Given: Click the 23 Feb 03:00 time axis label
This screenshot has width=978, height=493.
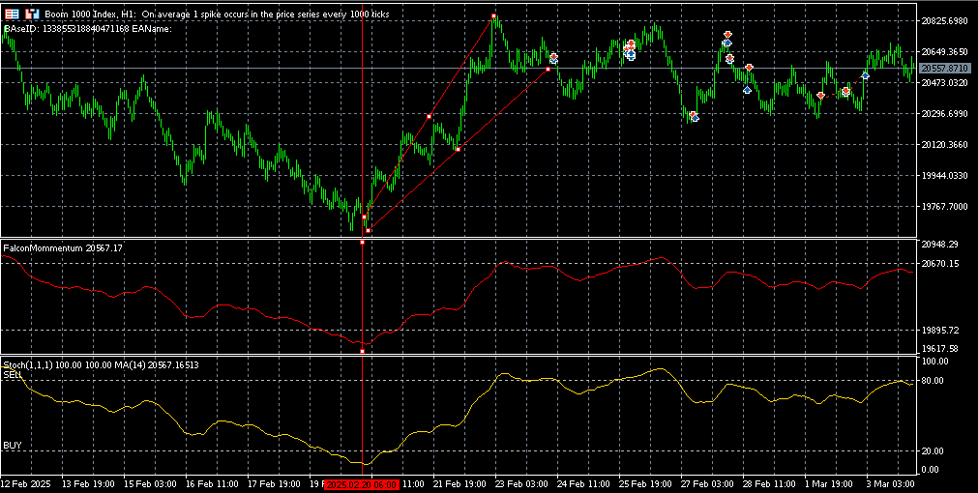Looking at the screenshot, I should pos(521,484).
